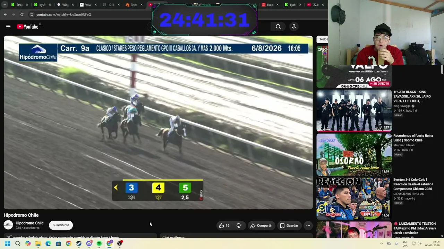Open '+PLATA BLACK - KING SAVAGGE' video title
The width and height of the screenshot is (444, 249).
point(412,96)
